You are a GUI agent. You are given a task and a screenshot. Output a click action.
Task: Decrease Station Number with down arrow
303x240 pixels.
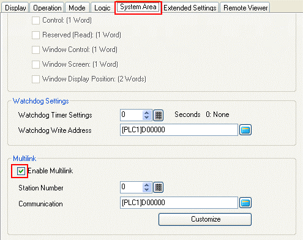[x=146, y=190]
